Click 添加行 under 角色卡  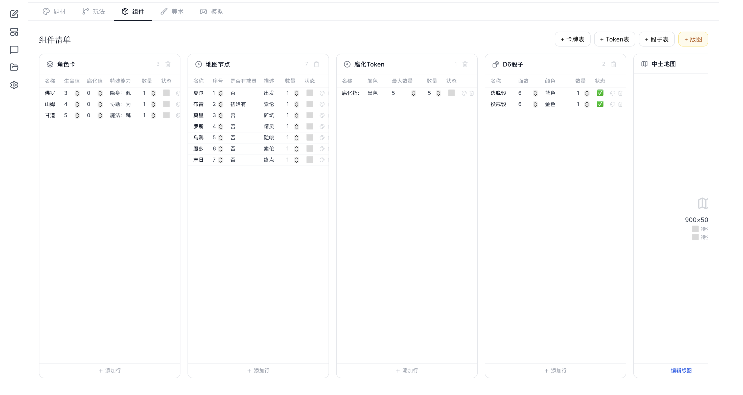click(110, 370)
